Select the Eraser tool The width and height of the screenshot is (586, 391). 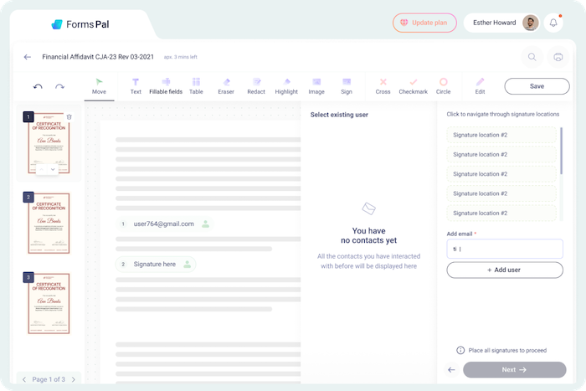(225, 85)
